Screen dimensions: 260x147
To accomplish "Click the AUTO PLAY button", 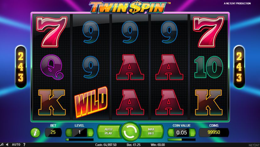I will (109, 131).
